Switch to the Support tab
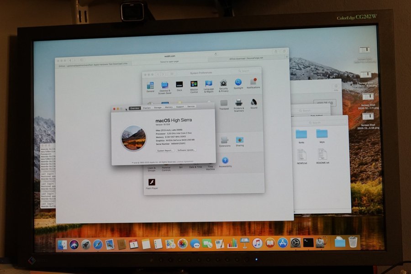 coord(180,107)
